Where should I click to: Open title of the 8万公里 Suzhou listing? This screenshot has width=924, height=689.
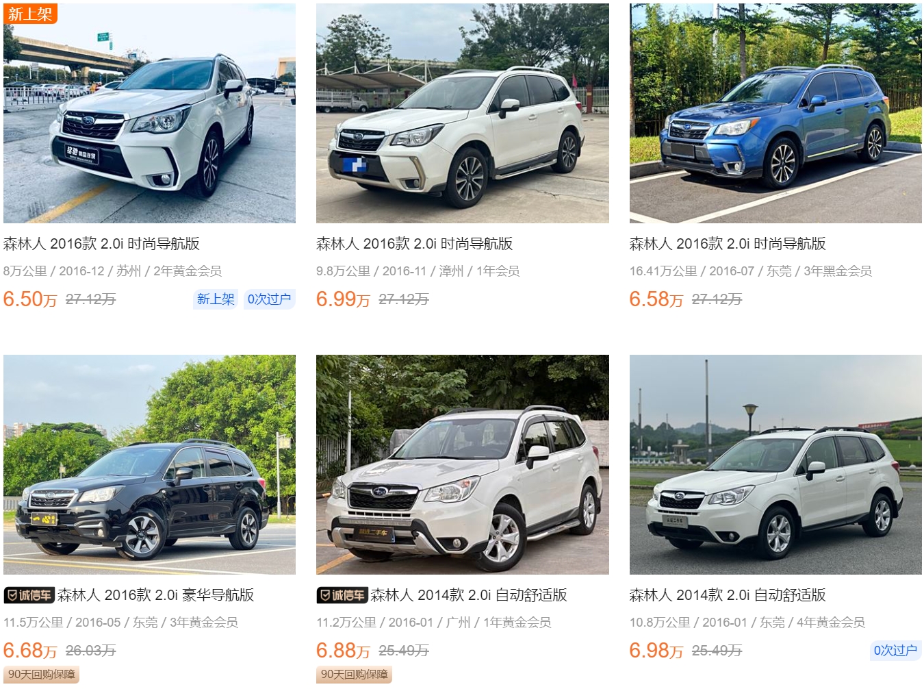pos(101,244)
